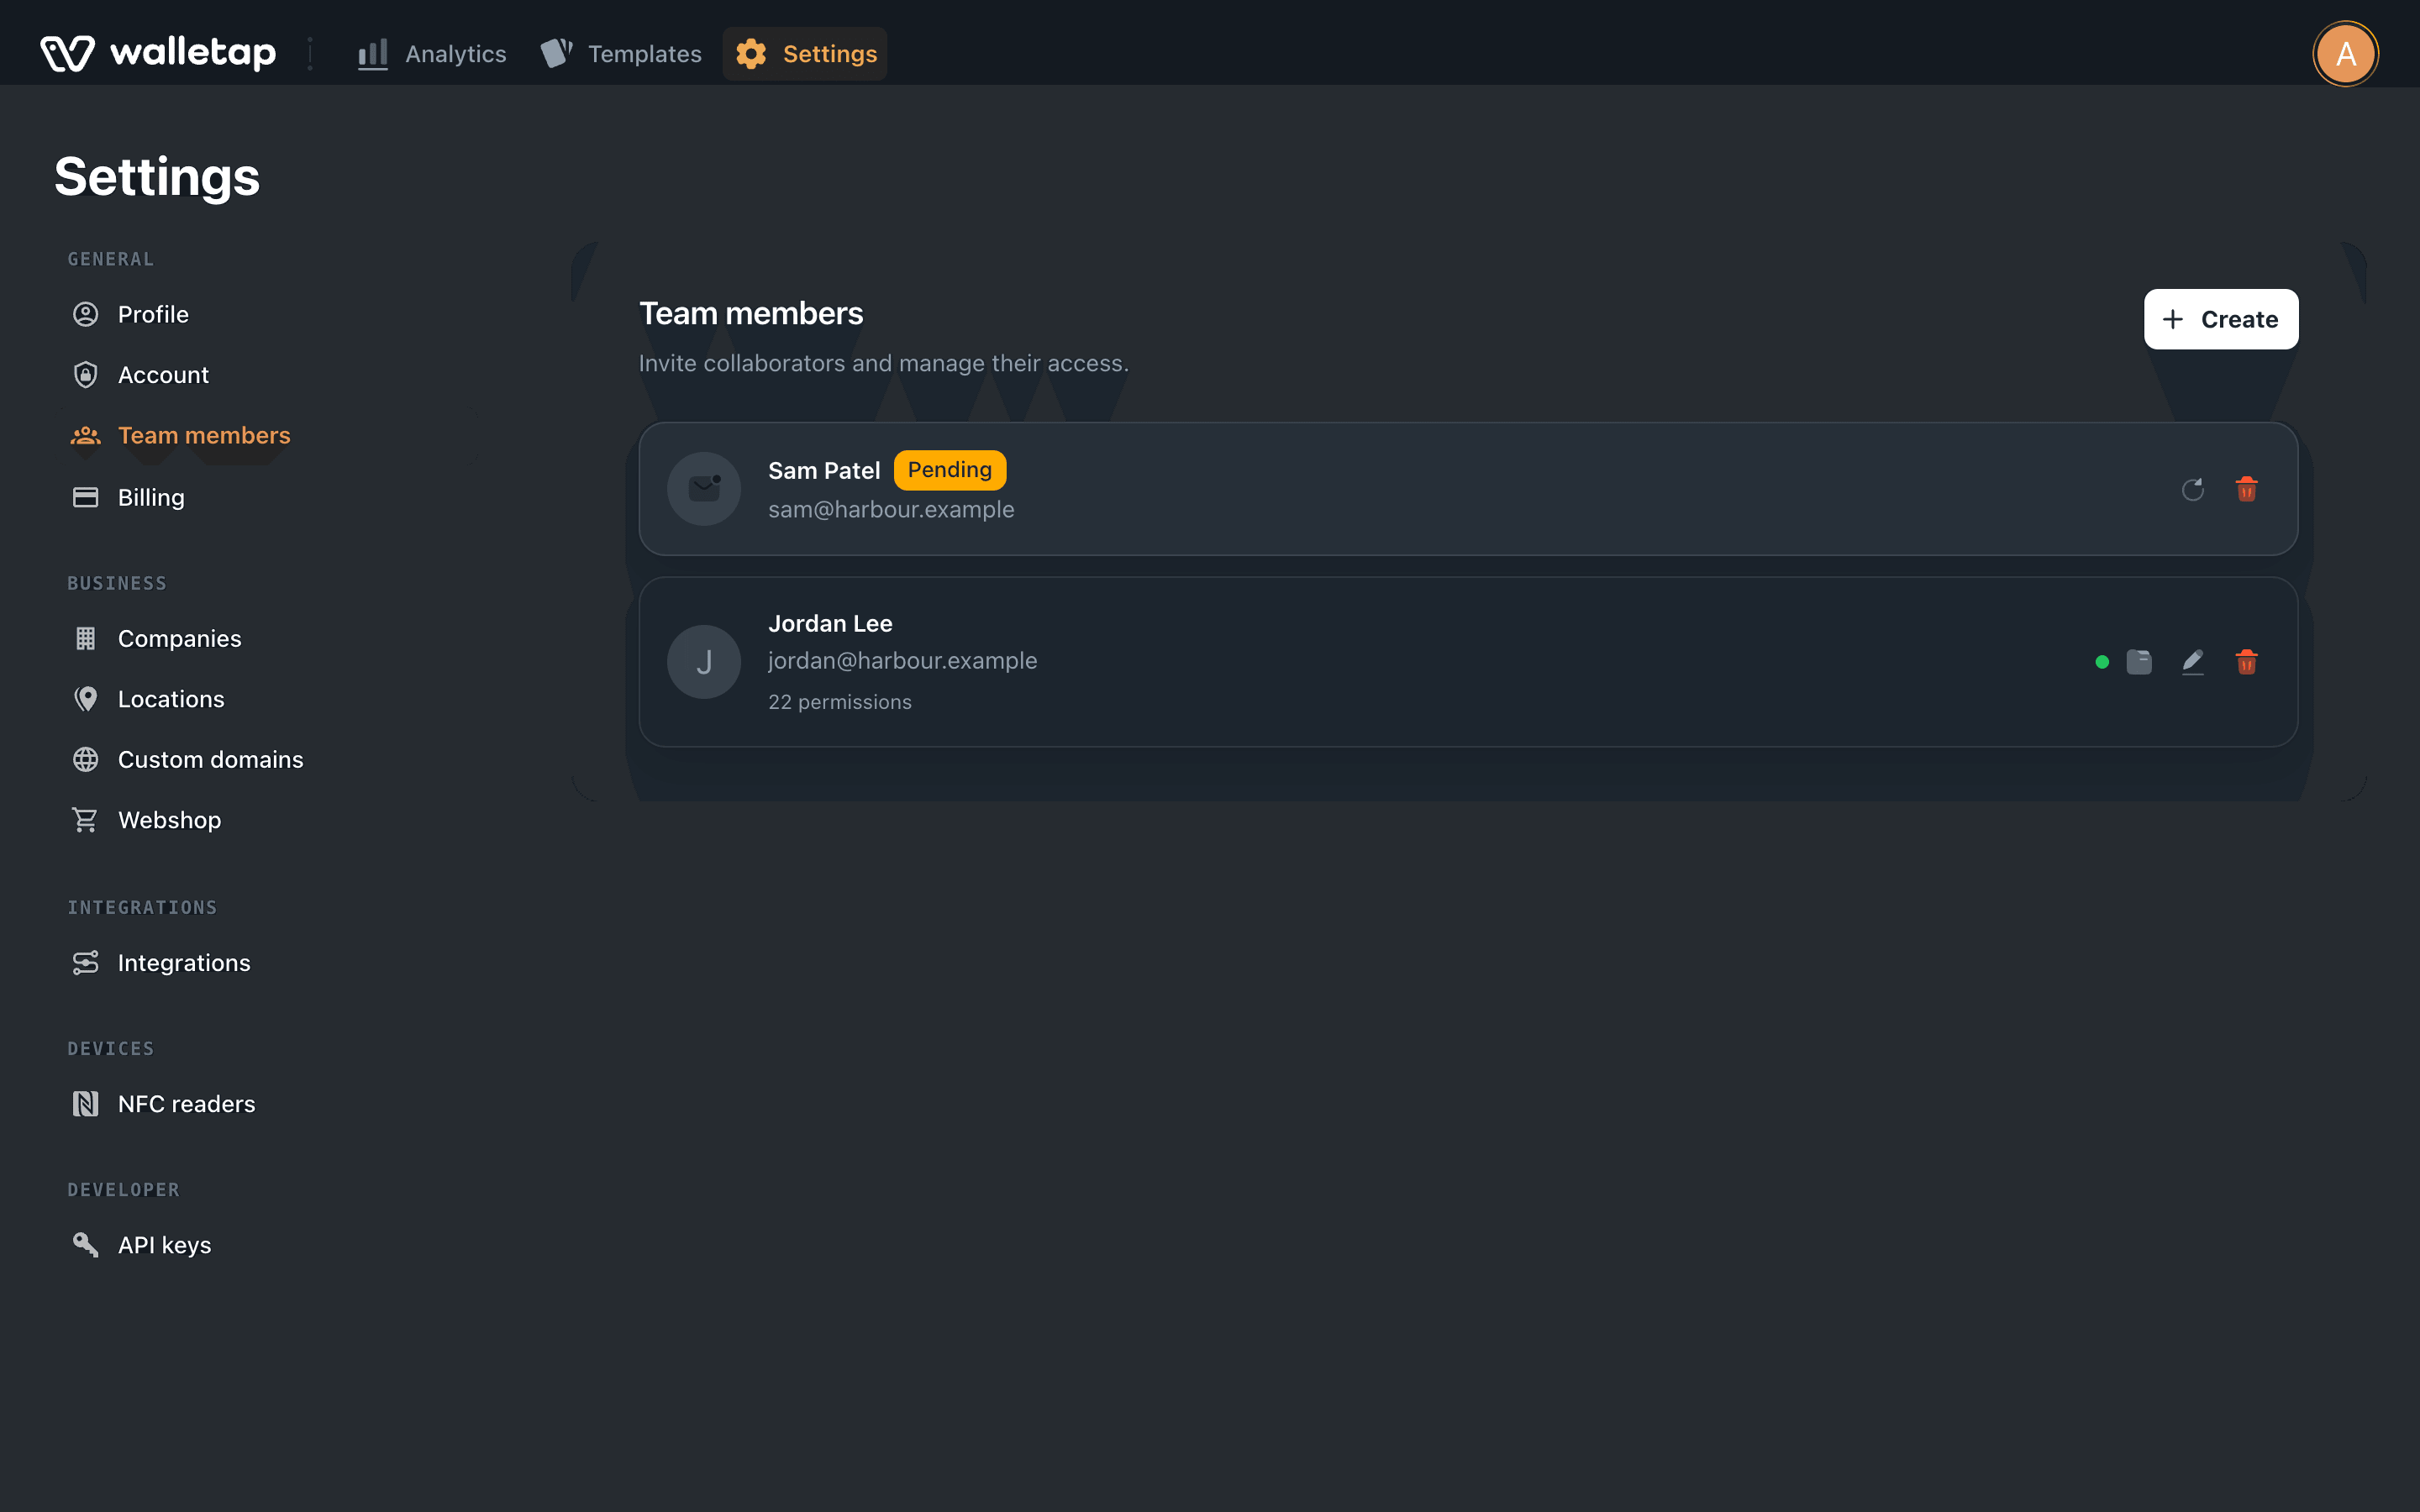
Task: Open the Templates tab
Action: tap(621, 54)
